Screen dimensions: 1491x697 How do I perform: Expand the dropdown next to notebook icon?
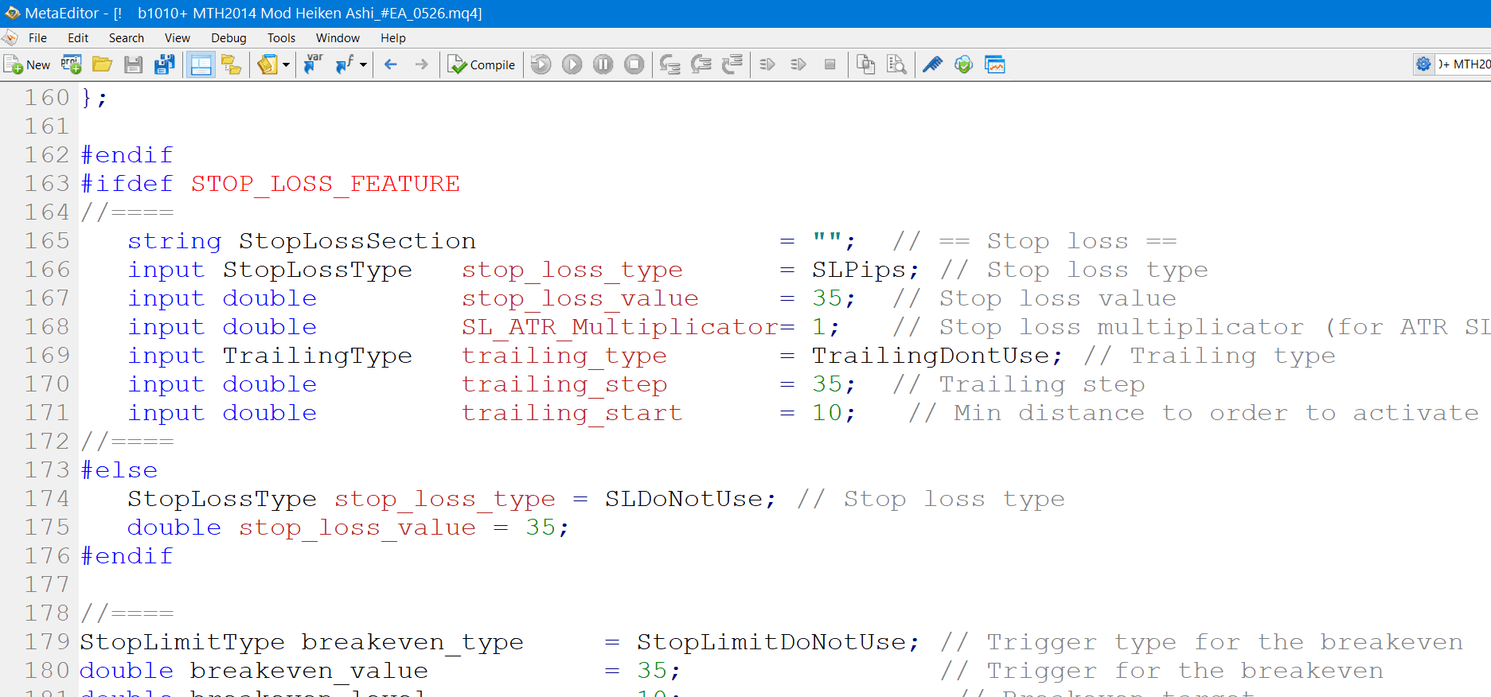coord(286,64)
